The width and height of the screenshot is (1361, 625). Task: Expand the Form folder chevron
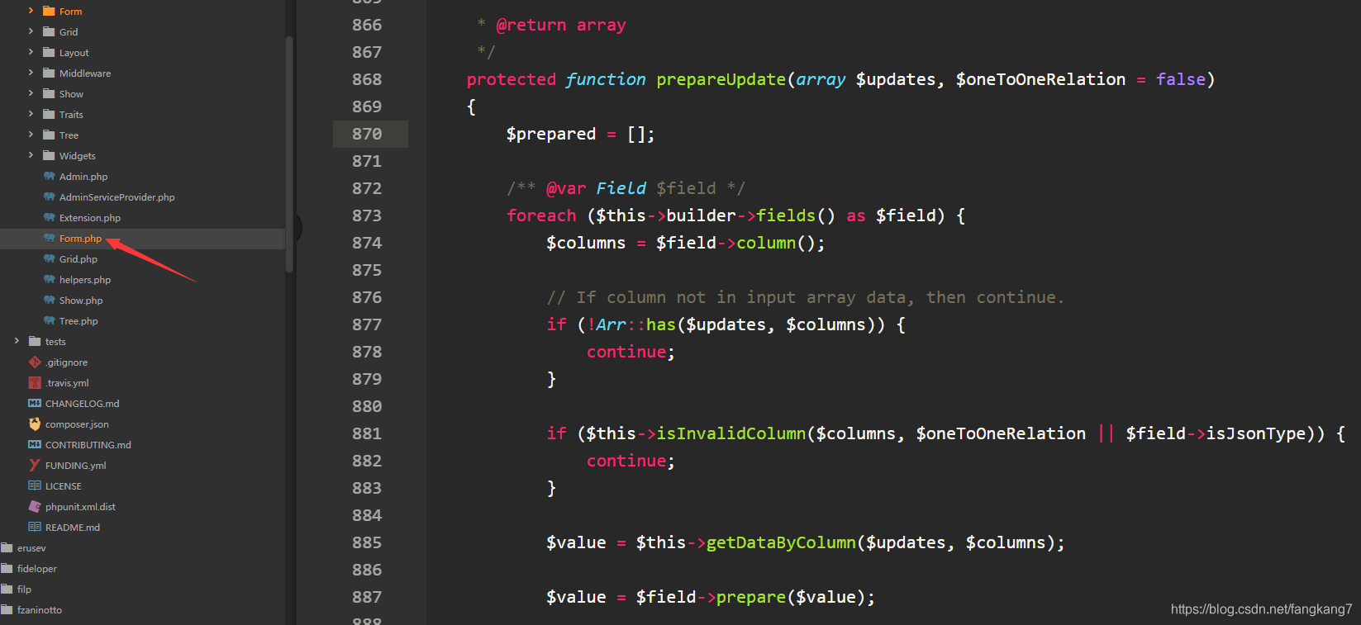point(31,11)
